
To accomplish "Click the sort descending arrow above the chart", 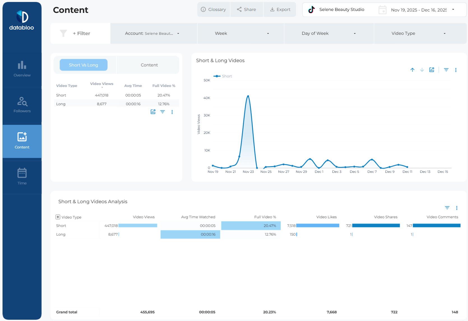I will [422, 70].
